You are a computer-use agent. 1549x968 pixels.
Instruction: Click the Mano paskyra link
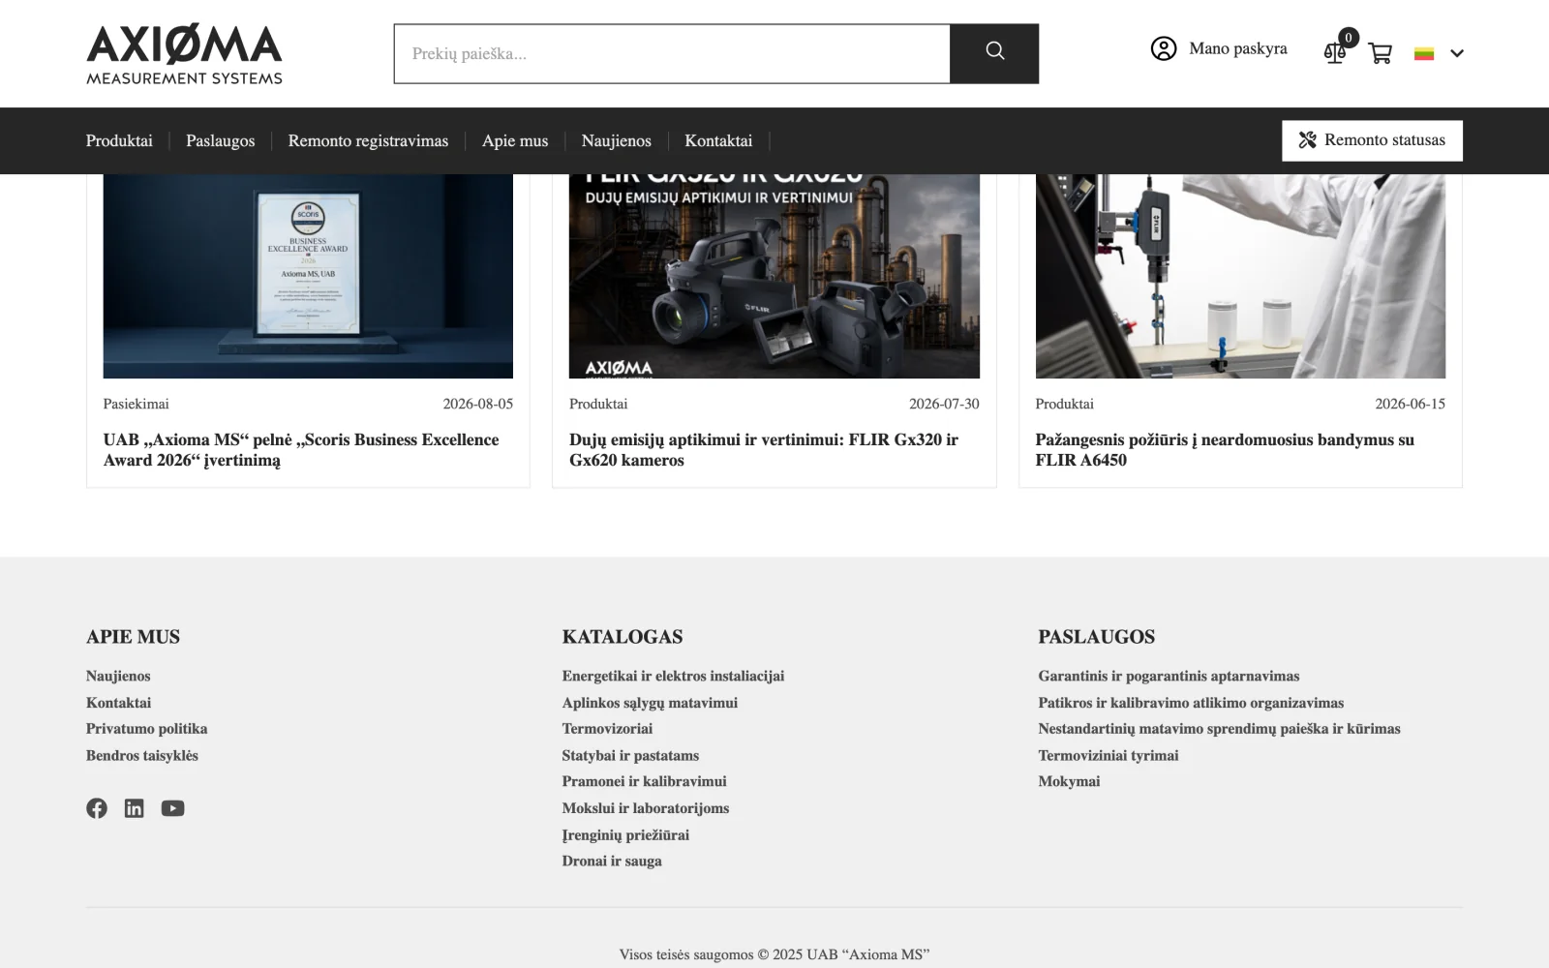tap(1237, 48)
